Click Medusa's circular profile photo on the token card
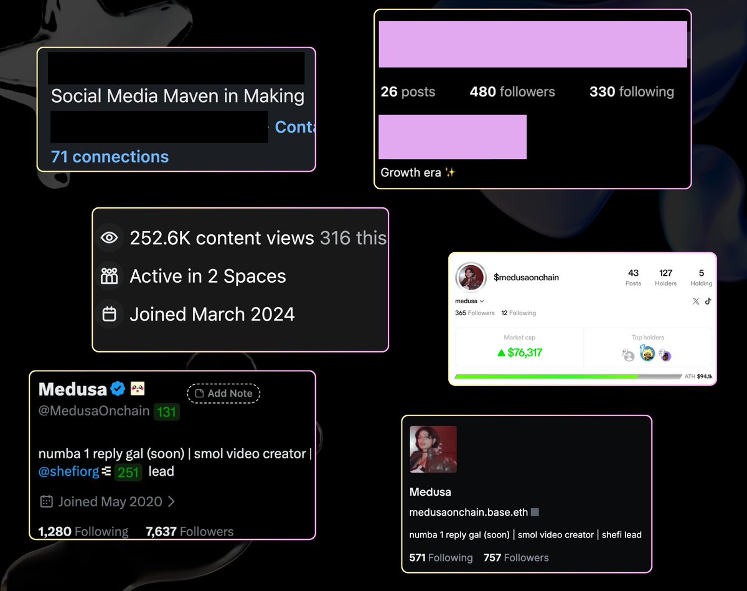The width and height of the screenshot is (747, 591). pos(470,278)
